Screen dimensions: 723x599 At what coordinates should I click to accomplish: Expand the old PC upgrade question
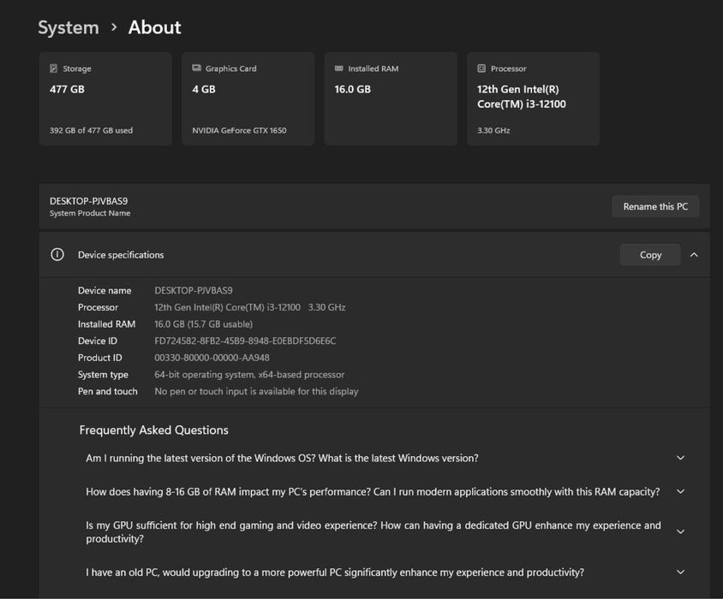pos(681,572)
